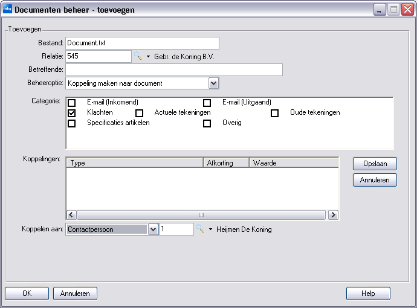Viewport: 417px width, 308px height.
Task: Click the Bestand input field
Action: click(x=142, y=43)
